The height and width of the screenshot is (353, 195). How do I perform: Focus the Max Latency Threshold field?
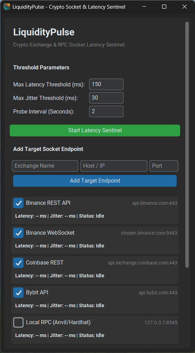[x=106, y=84]
